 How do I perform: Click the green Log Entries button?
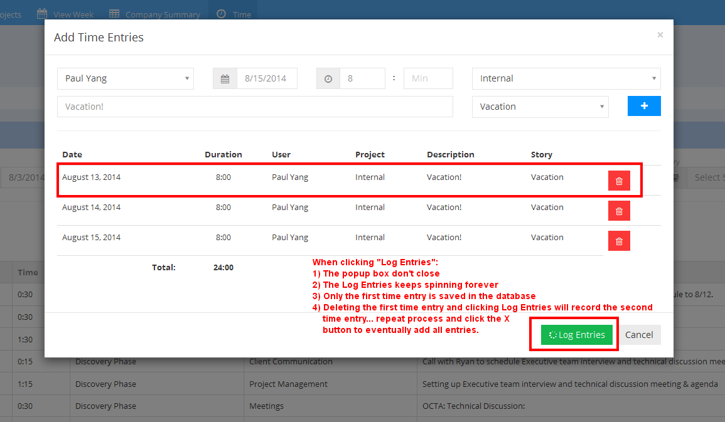tap(576, 335)
